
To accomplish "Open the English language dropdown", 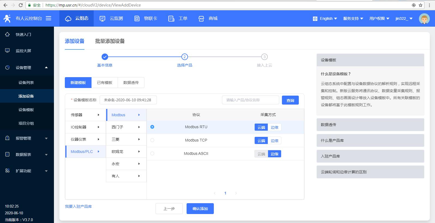I will 325,18.
